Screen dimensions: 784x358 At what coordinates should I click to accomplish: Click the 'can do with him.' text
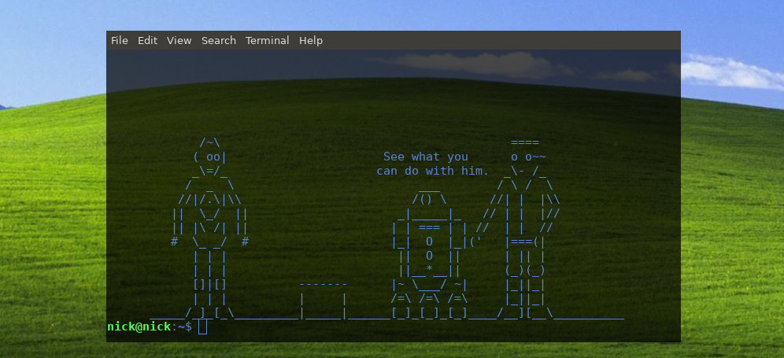[x=432, y=171]
